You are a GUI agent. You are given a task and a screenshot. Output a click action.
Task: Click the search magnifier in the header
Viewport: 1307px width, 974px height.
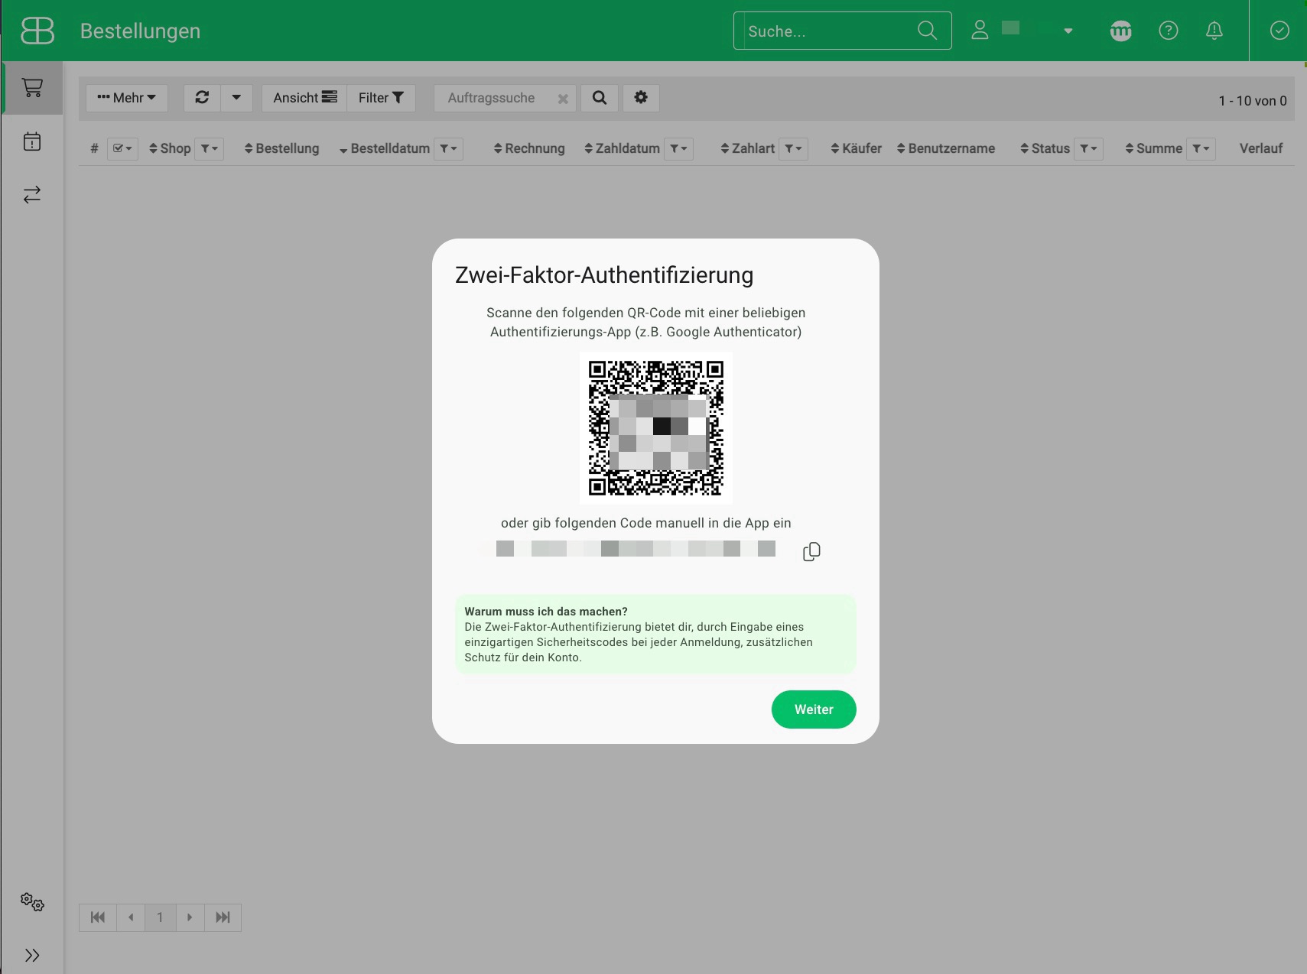[x=927, y=31]
